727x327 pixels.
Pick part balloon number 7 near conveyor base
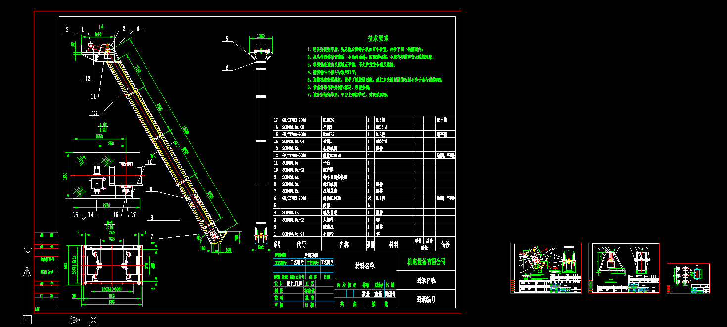pyautogui.click(x=152, y=237)
